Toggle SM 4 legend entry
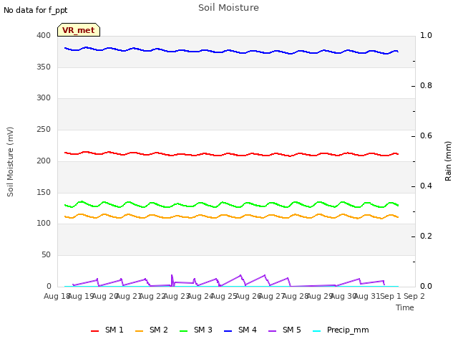The image size is (458, 344). point(240,330)
